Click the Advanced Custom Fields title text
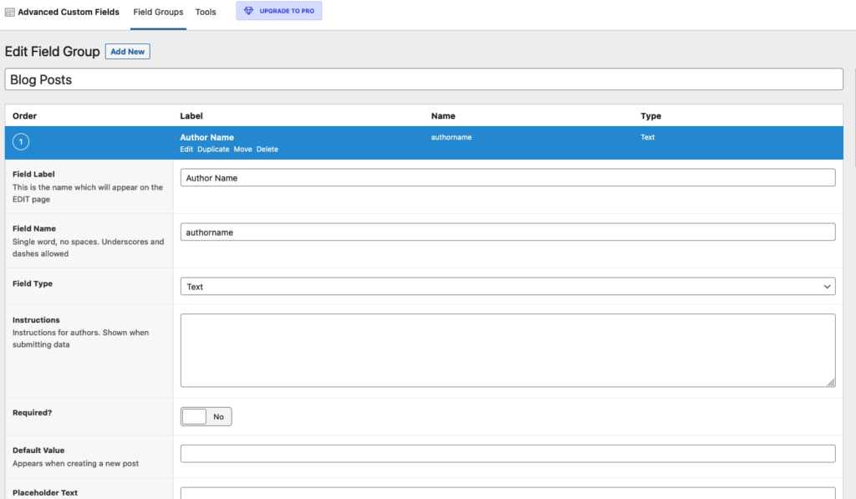 click(69, 12)
